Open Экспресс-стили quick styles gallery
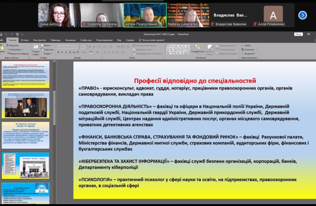316x206 pixels. click(210, 50)
